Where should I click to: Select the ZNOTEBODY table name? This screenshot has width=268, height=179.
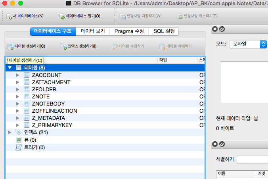(48, 104)
